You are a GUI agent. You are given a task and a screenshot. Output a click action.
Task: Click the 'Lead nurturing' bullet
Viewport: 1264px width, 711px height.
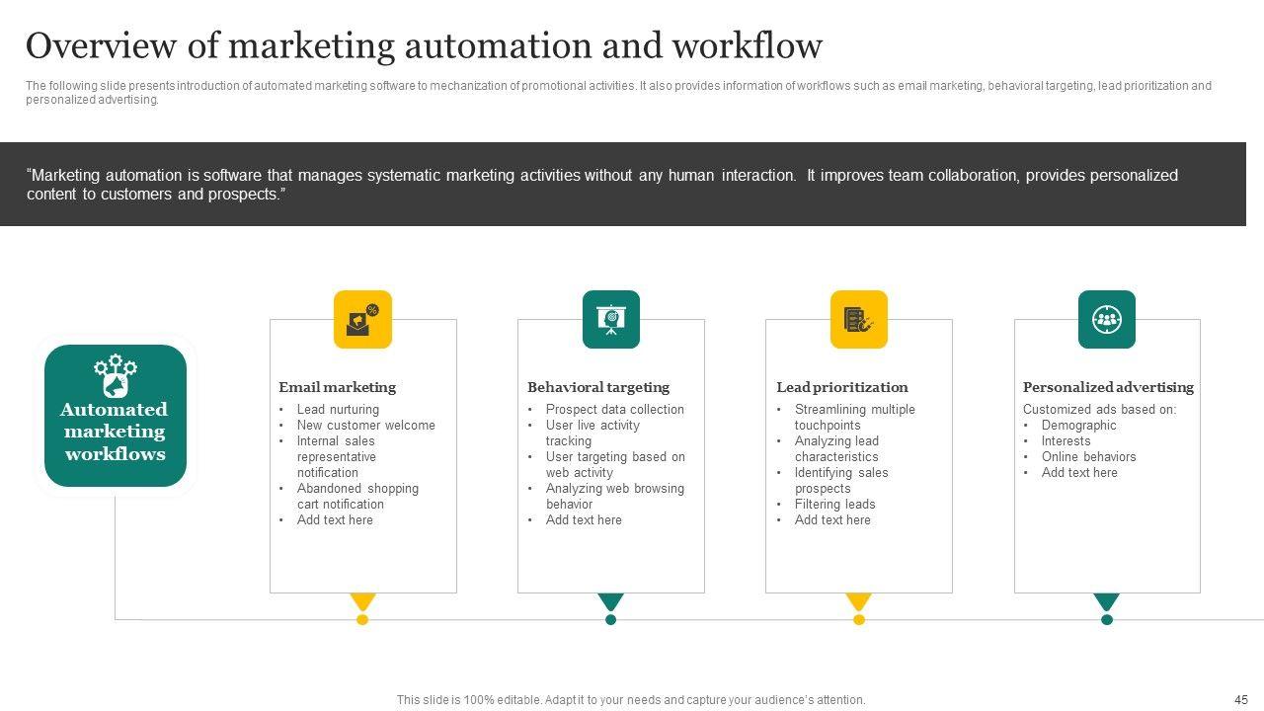[338, 410]
